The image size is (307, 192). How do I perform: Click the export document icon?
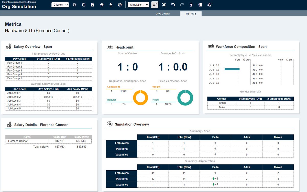point(92,5)
